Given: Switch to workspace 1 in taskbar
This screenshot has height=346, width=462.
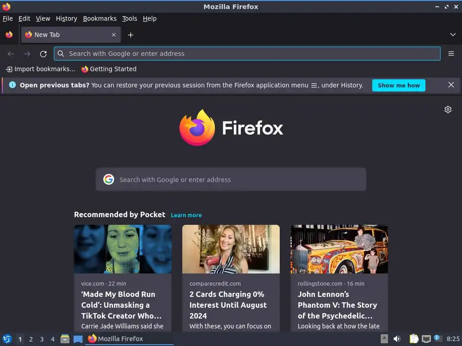Looking at the screenshot, I should (x=20, y=339).
